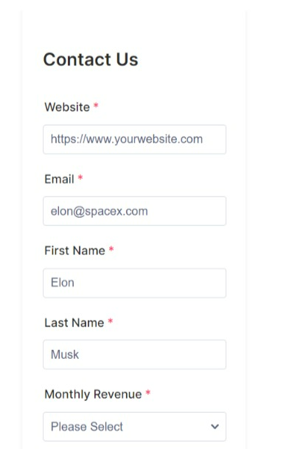Click the Monthly Revenue label
The image size is (286, 449).
tap(93, 394)
